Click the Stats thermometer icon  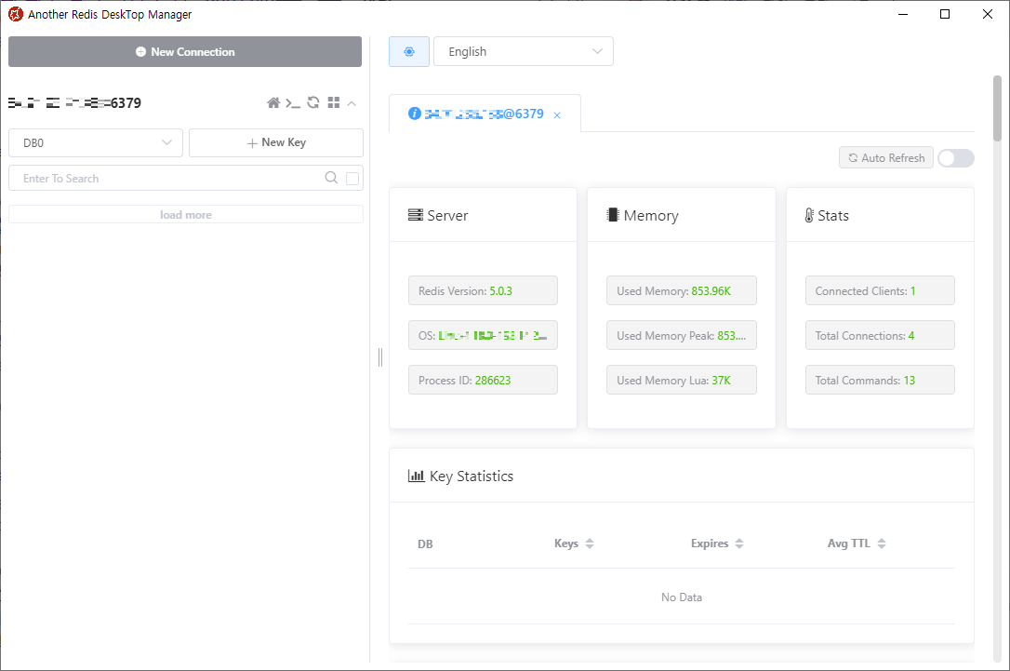click(809, 215)
